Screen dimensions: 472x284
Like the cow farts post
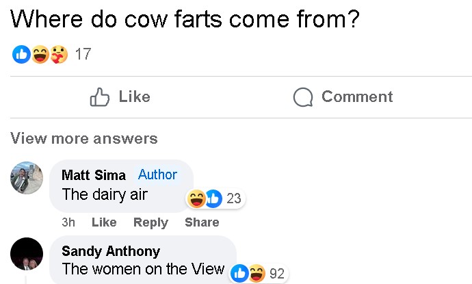click(x=120, y=97)
